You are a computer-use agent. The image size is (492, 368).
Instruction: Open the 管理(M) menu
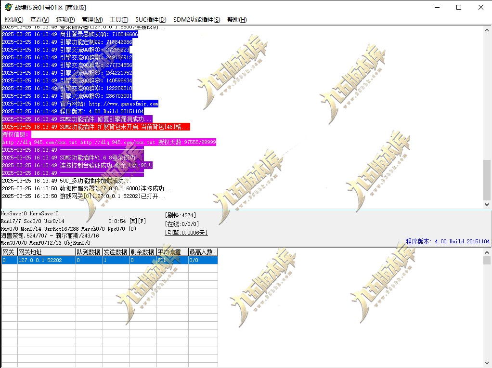pos(92,19)
